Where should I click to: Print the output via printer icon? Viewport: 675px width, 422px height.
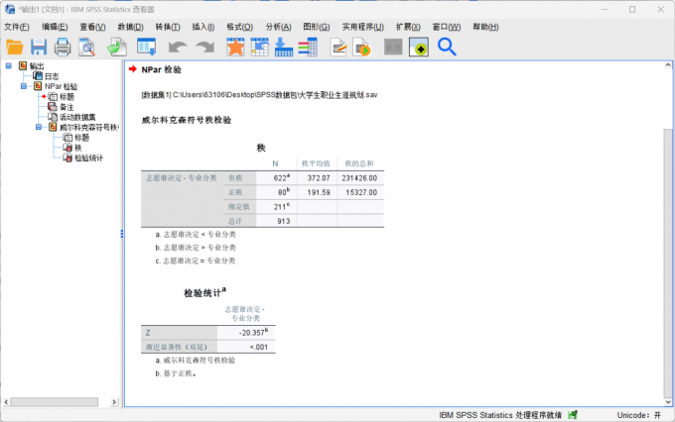(x=63, y=47)
